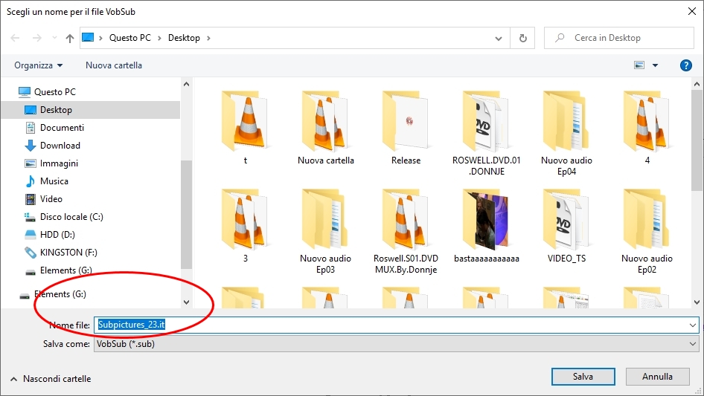The height and width of the screenshot is (396, 704).
Task: Open HDD (D:) drive
Action: [x=50, y=235]
